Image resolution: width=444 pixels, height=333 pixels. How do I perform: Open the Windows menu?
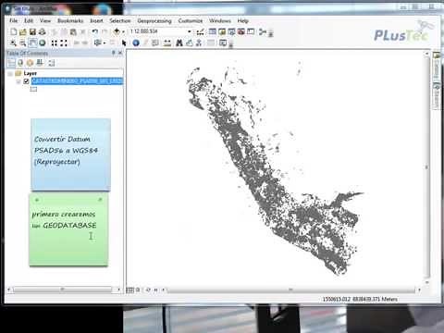point(220,20)
